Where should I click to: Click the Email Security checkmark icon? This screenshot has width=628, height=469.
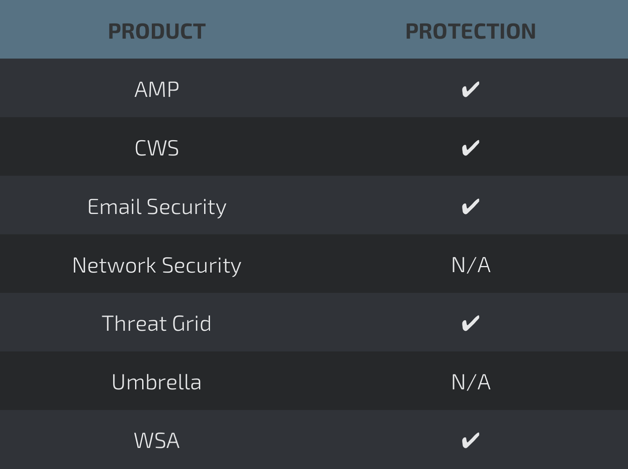pos(470,206)
